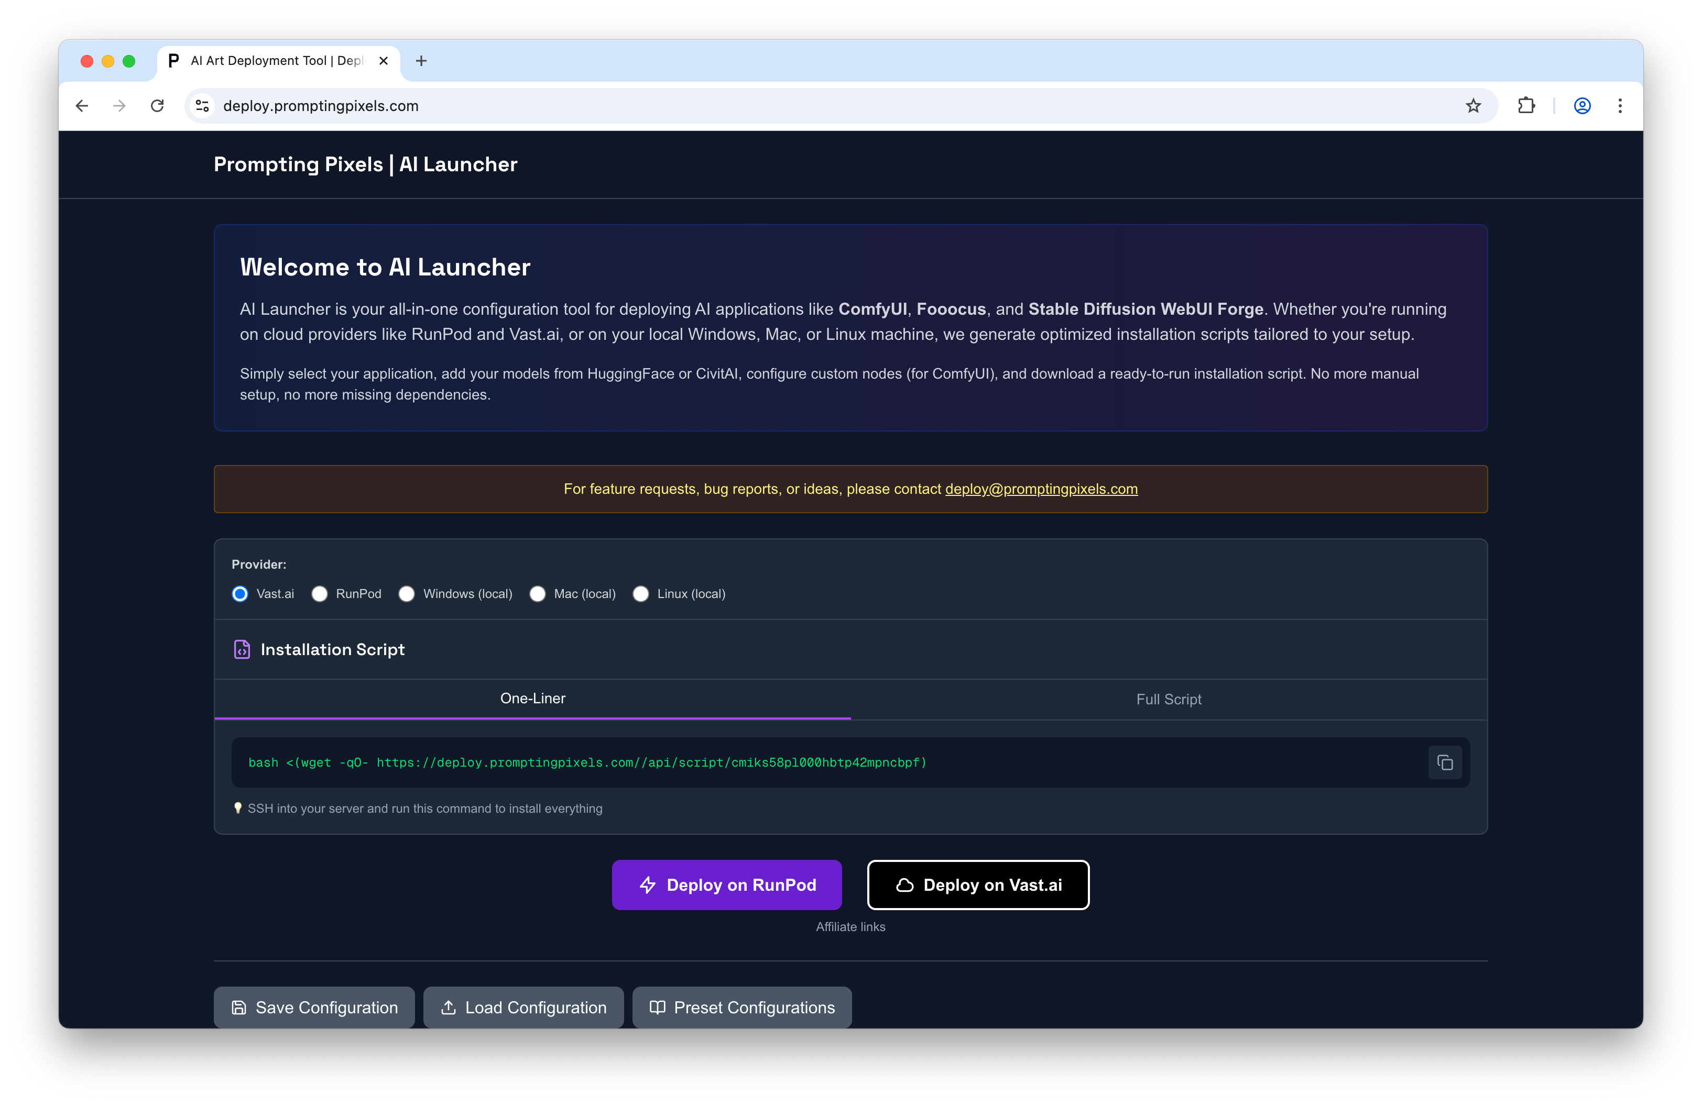Click the Provider: label
This screenshot has height=1106, width=1702.
pos(259,565)
